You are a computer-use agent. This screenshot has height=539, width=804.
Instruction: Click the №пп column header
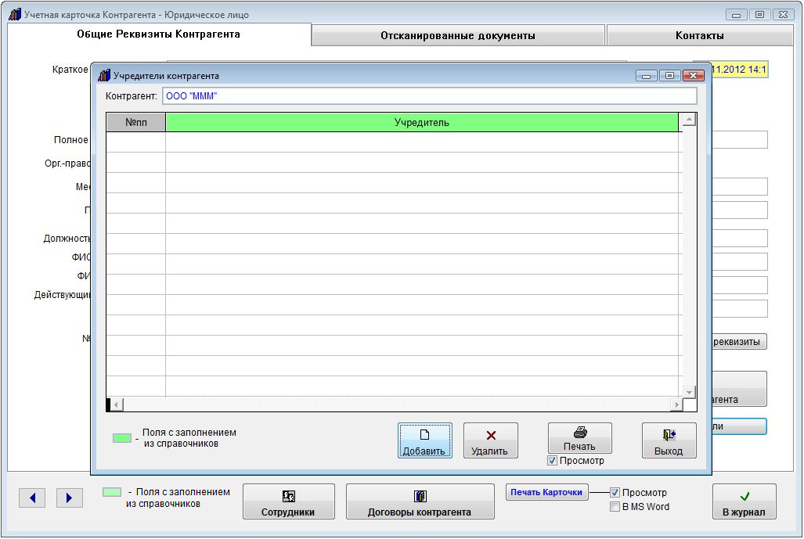point(136,123)
